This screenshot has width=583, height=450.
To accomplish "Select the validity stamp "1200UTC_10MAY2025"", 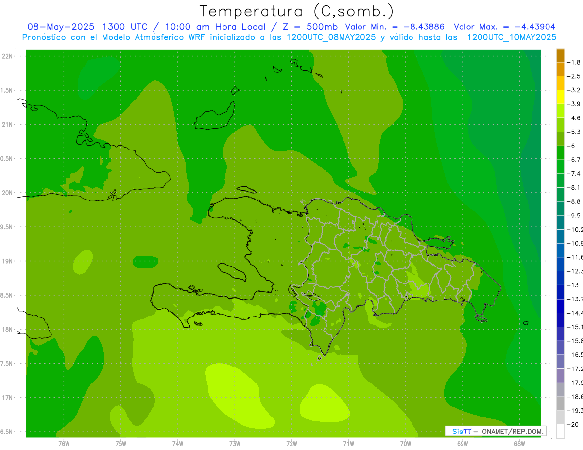I will click(512, 37).
